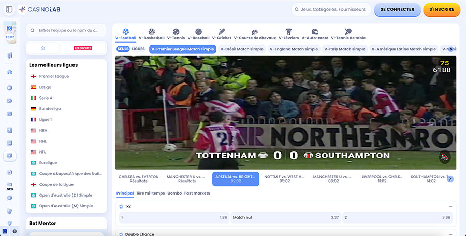Click the help question mark icon

pyautogui.click(x=14, y=231)
